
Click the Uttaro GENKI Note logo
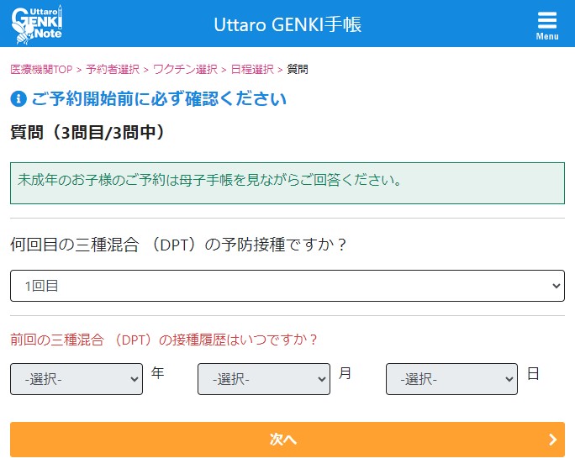pos(37,24)
